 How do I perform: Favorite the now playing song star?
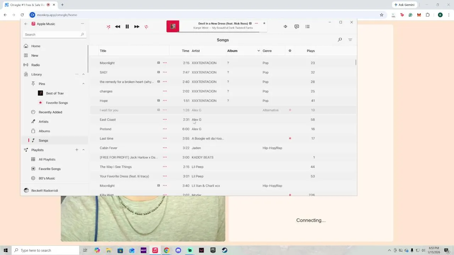[264, 23]
